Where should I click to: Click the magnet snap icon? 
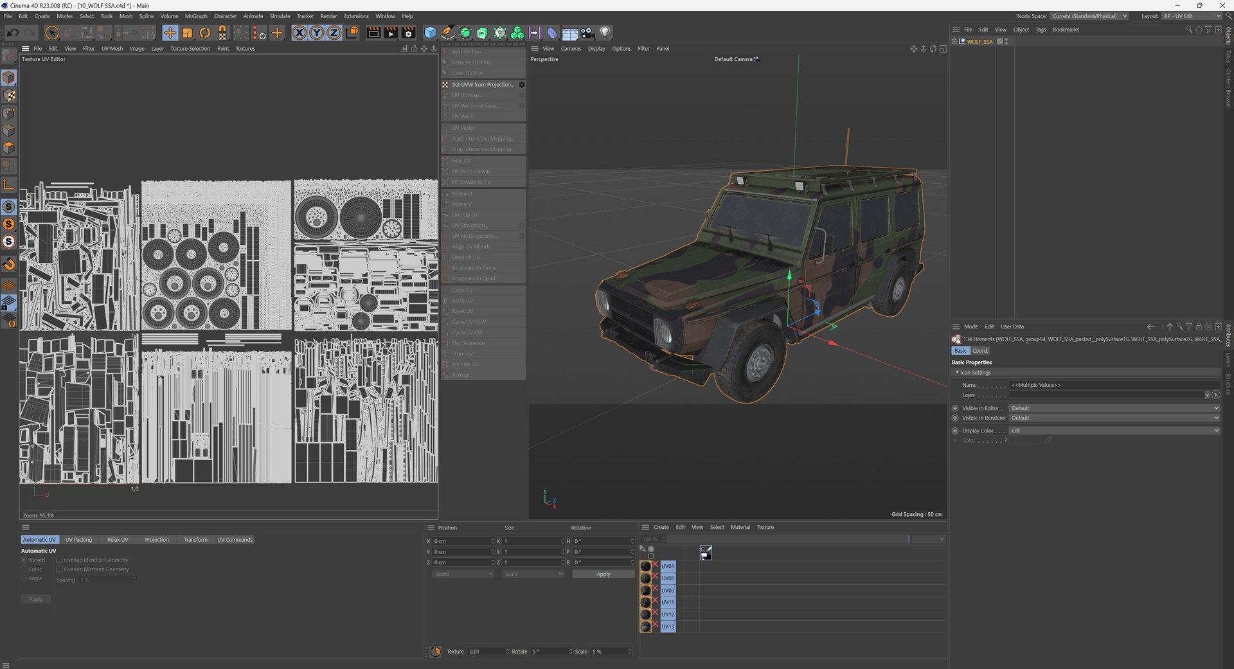tap(9, 264)
